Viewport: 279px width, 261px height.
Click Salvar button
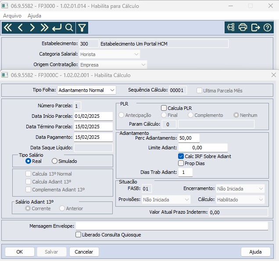[51, 252]
